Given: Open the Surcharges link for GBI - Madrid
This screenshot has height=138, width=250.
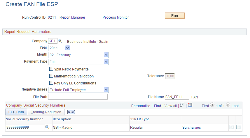Looking at the screenshot, I should pyautogui.click(x=191, y=128).
